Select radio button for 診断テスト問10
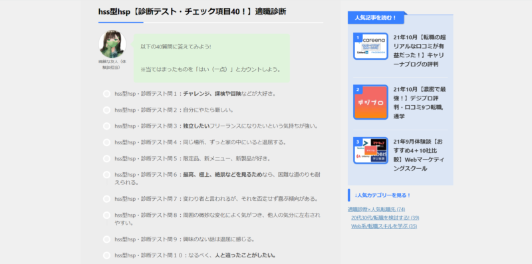Image resolution: width=532 pixels, height=264 pixels. coord(106,255)
